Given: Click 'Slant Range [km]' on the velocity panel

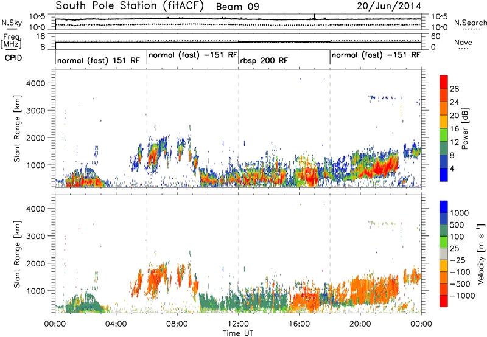Looking at the screenshot, I should click(17, 254).
